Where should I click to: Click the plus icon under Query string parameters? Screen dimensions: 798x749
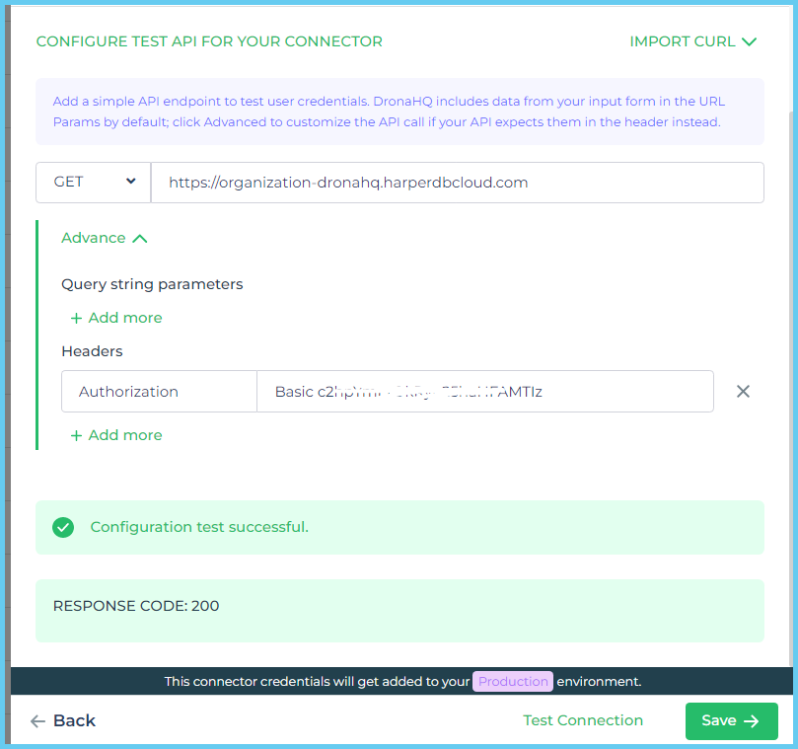click(77, 318)
